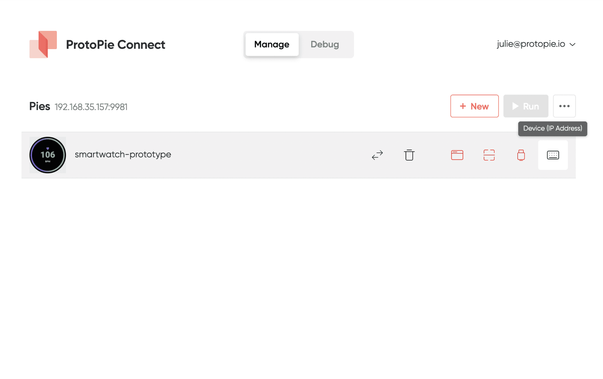The height and width of the screenshot is (379, 603).
Task: Open smartwatch-prototype in a browser window
Action: (457, 155)
